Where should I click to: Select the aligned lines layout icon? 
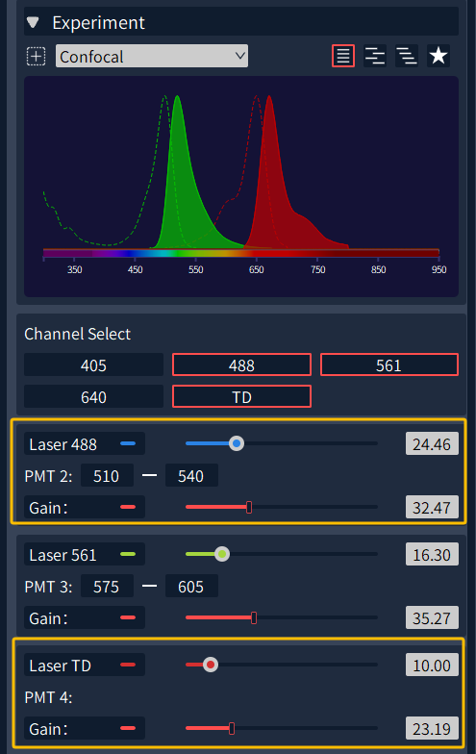coord(343,56)
